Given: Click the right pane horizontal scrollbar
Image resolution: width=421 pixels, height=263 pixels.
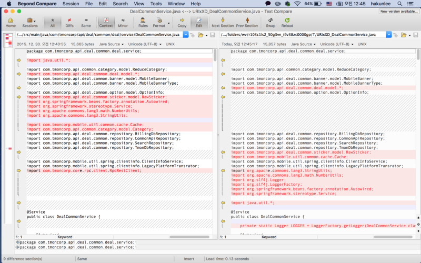Looking at the screenshot, I should tap(393, 237).
